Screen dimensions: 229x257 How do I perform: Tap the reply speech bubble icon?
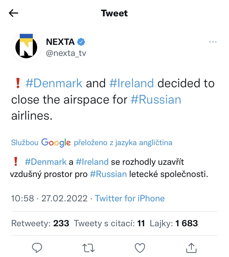pos(37,248)
